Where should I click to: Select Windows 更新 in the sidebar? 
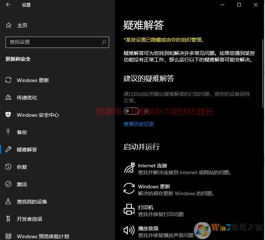click(33, 80)
